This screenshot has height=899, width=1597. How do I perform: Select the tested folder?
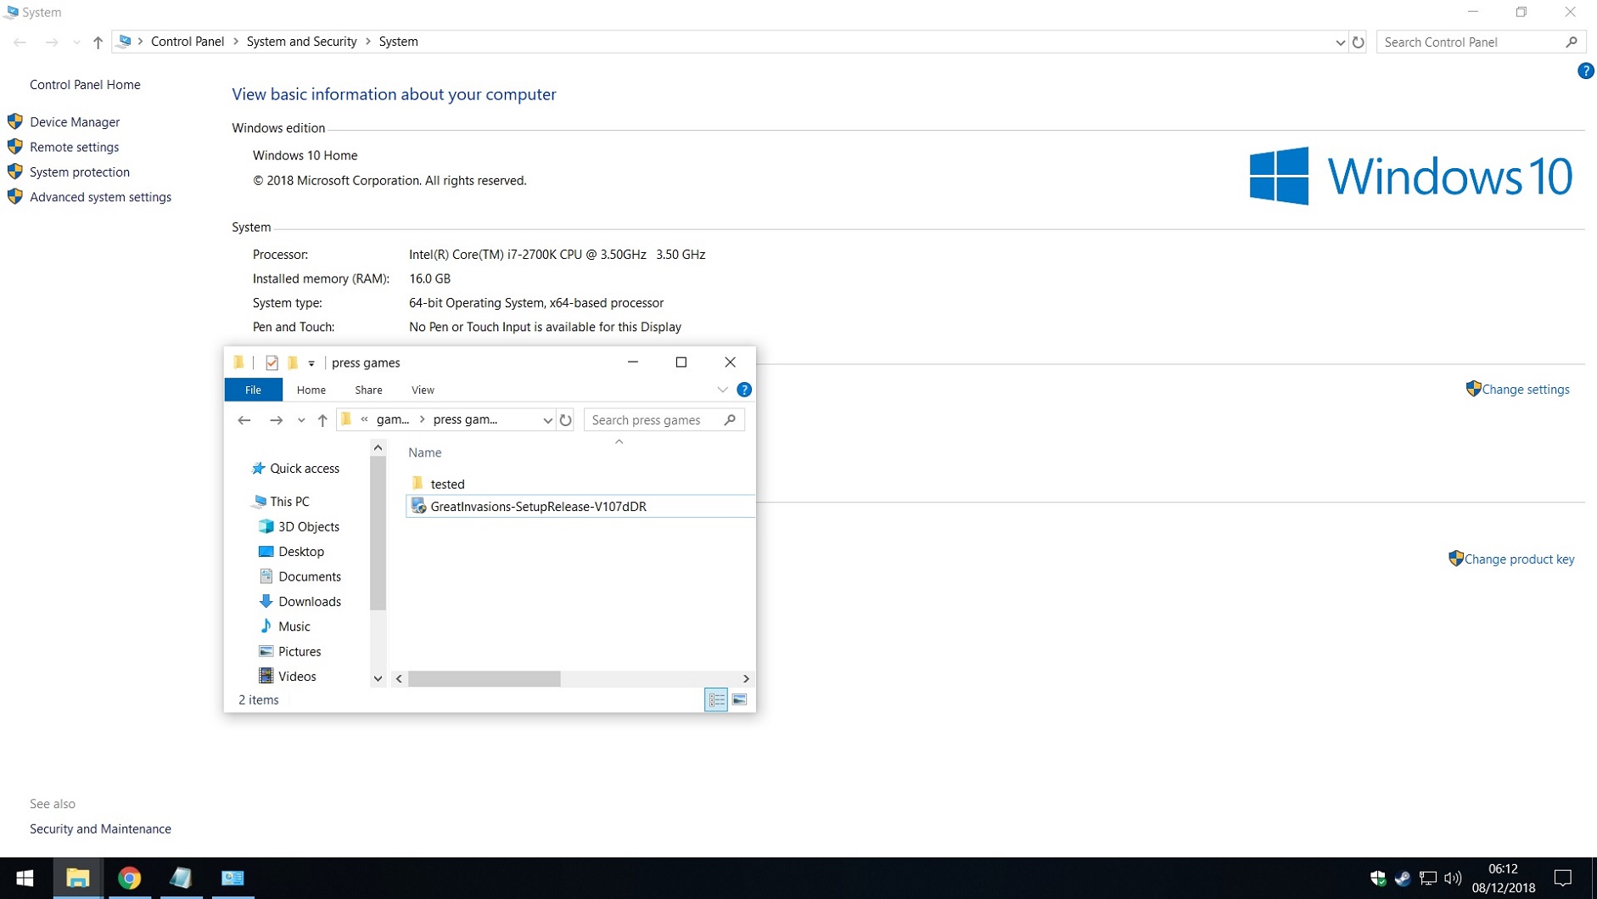pos(447,485)
